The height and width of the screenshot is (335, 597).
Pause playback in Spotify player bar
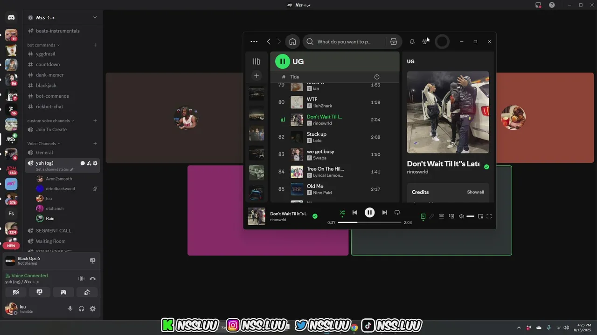pos(369,213)
